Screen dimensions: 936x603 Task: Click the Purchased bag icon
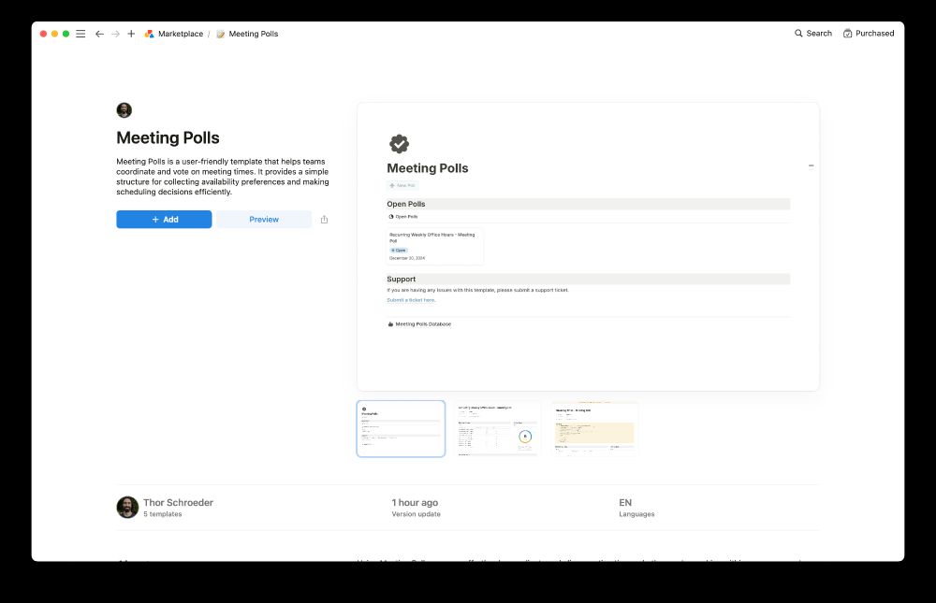coord(848,34)
